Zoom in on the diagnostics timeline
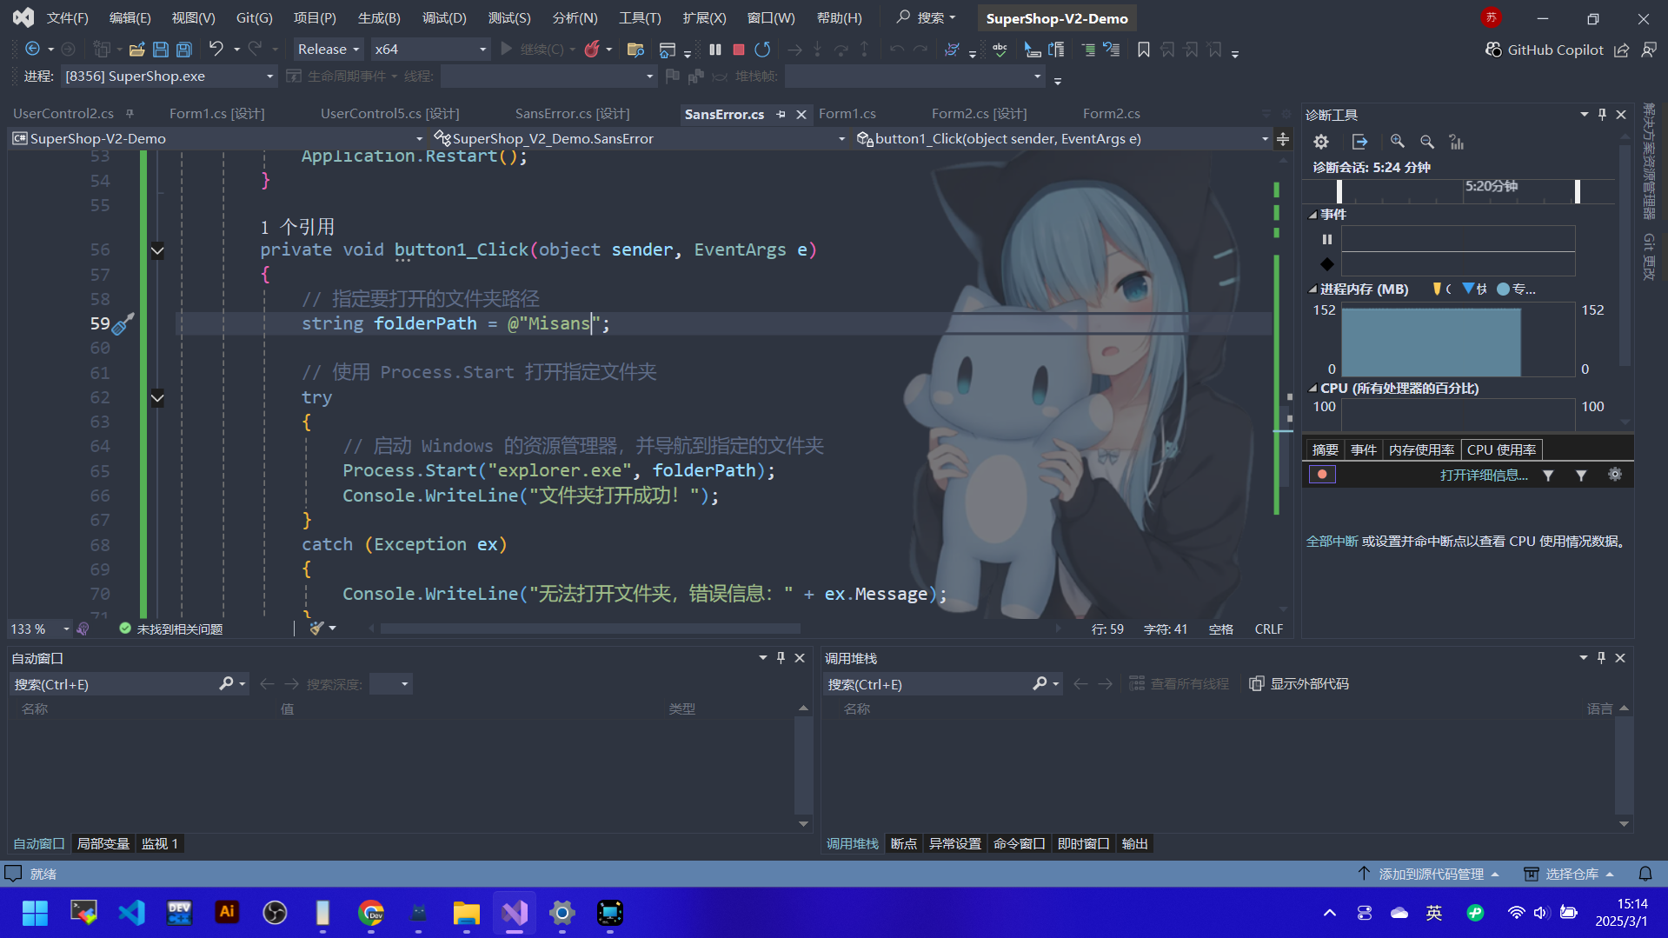Image resolution: width=1668 pixels, height=938 pixels. (1397, 142)
